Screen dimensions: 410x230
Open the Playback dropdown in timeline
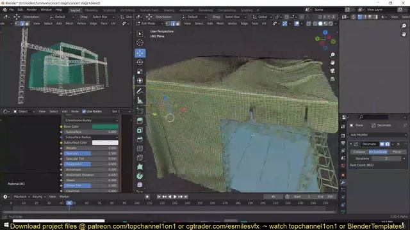(21, 197)
